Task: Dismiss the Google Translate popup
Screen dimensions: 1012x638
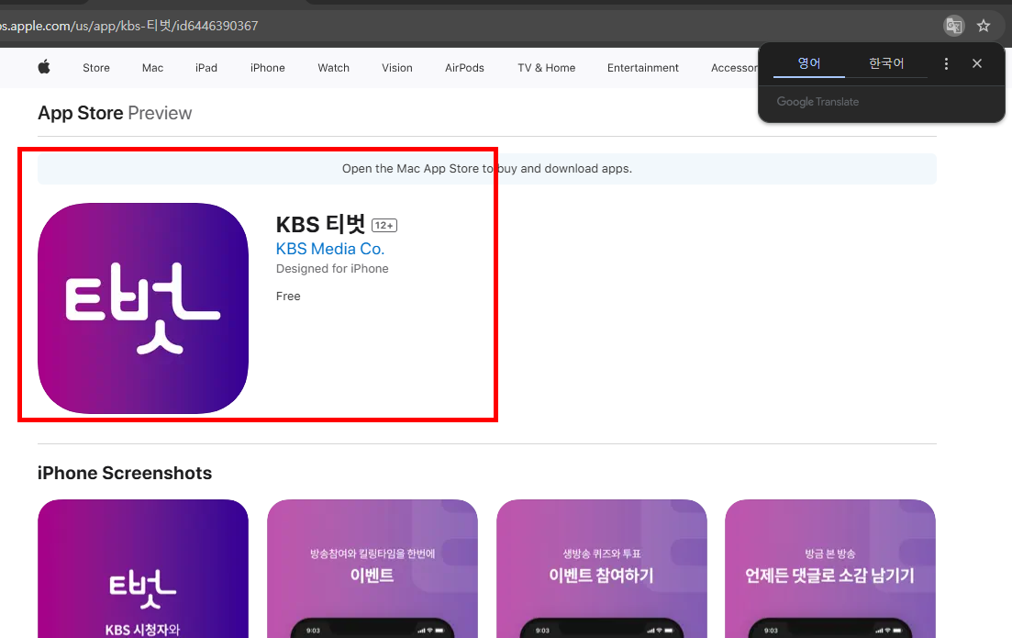Action: (976, 62)
